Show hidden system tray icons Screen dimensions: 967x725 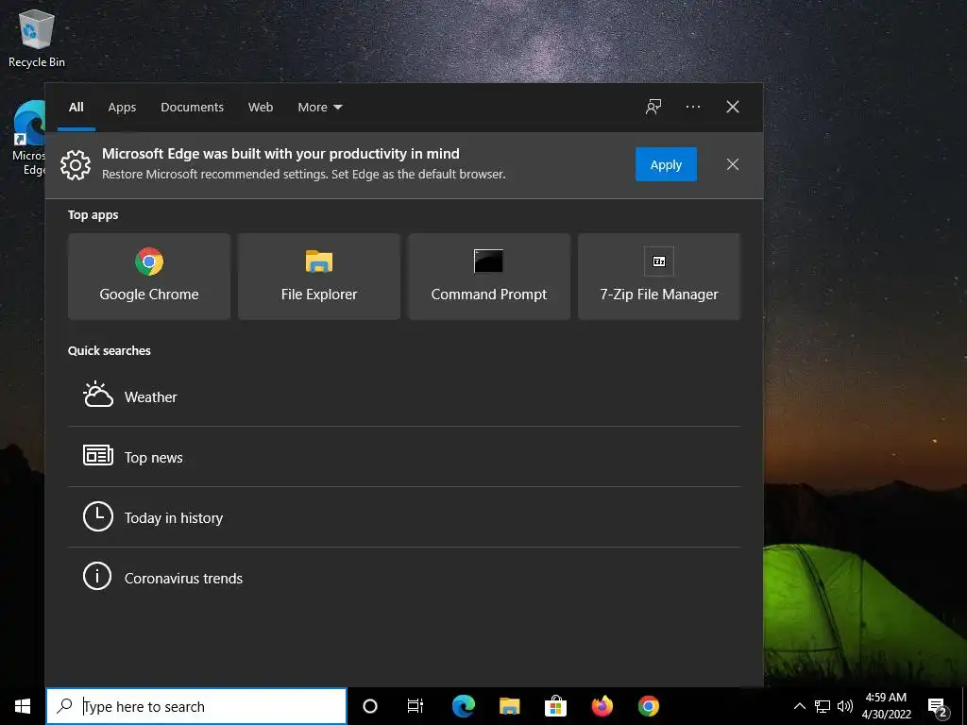pos(799,706)
